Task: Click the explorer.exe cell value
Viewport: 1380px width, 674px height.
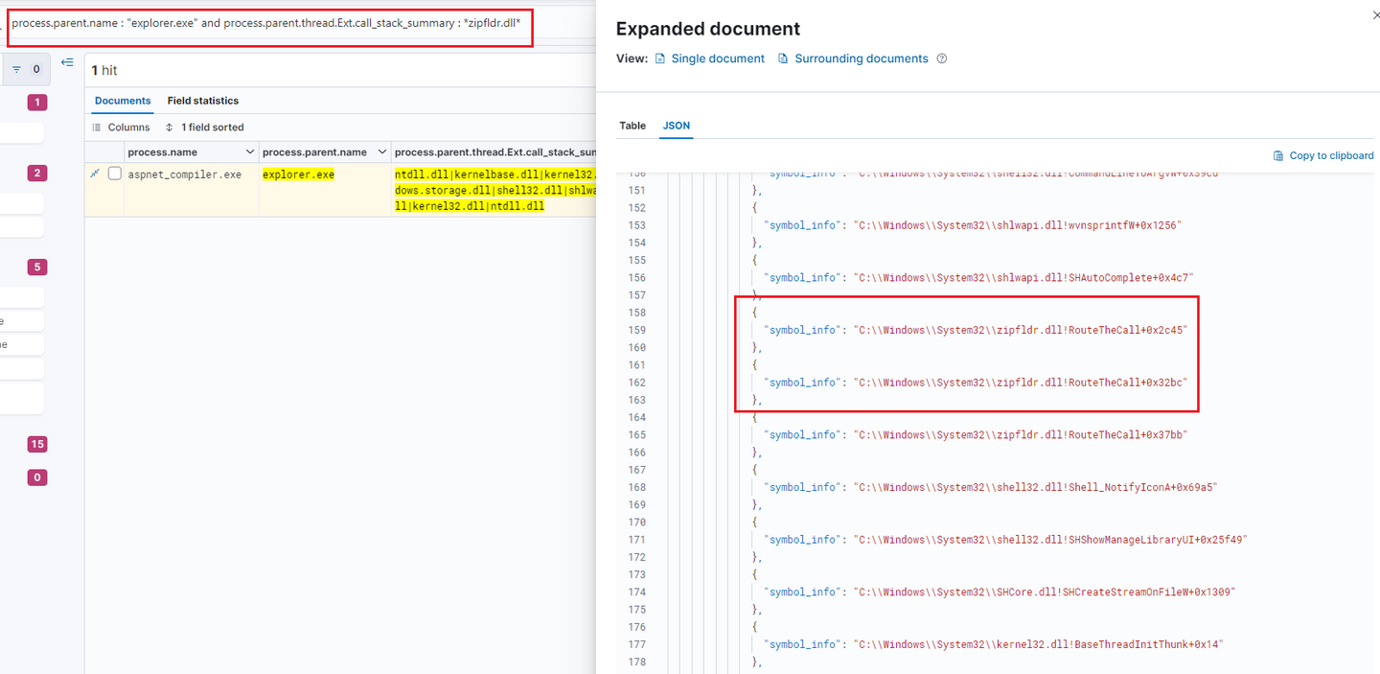Action: click(298, 174)
